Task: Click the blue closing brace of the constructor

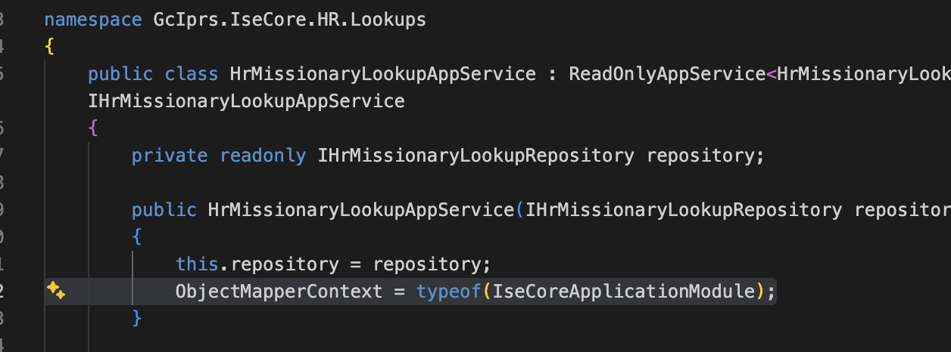Action: 137,318
